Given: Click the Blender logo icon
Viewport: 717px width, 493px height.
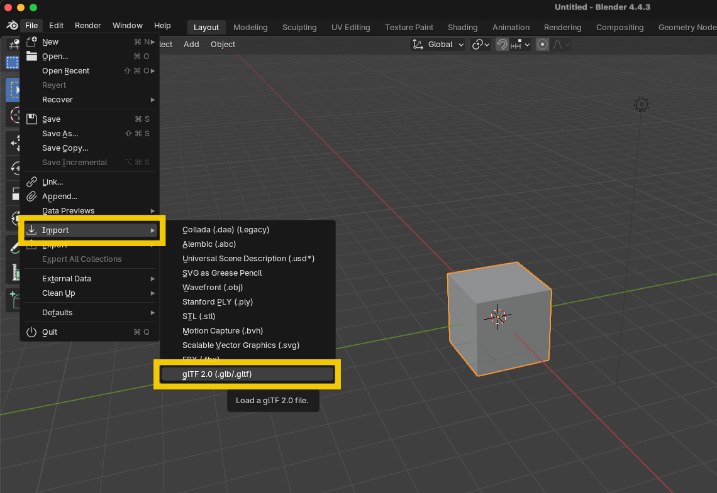Looking at the screenshot, I should [13, 26].
